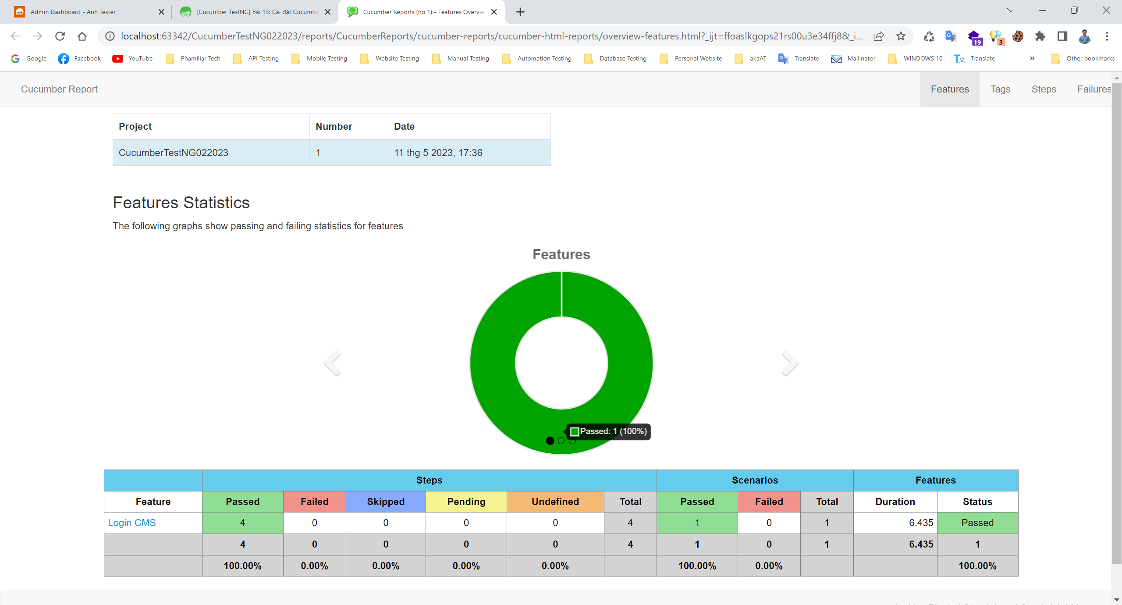Open the cookie extension icon
Screen dimensions: 1122x605
click(x=1018, y=36)
